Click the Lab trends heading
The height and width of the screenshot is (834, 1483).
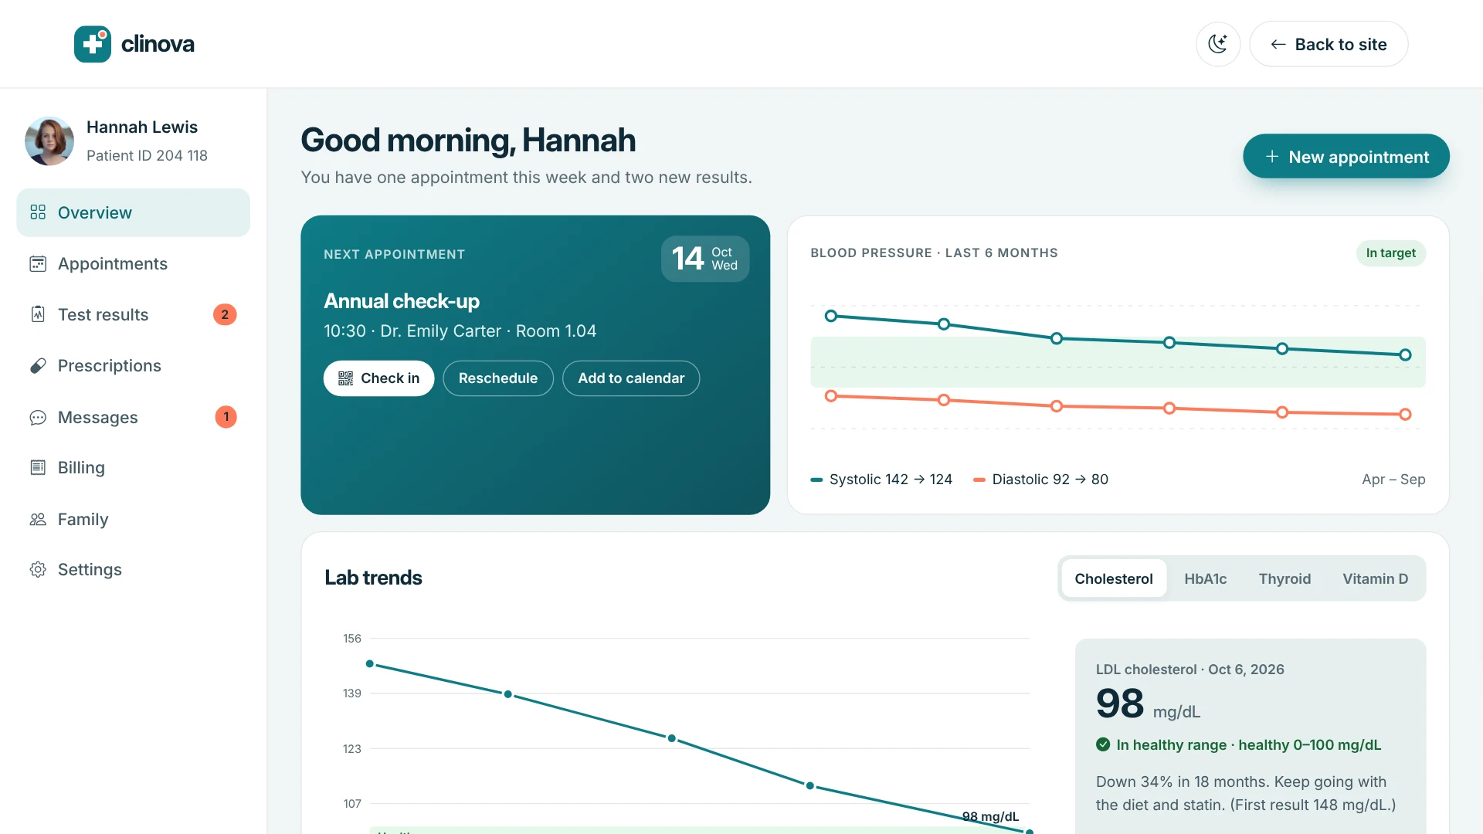pyautogui.click(x=373, y=578)
